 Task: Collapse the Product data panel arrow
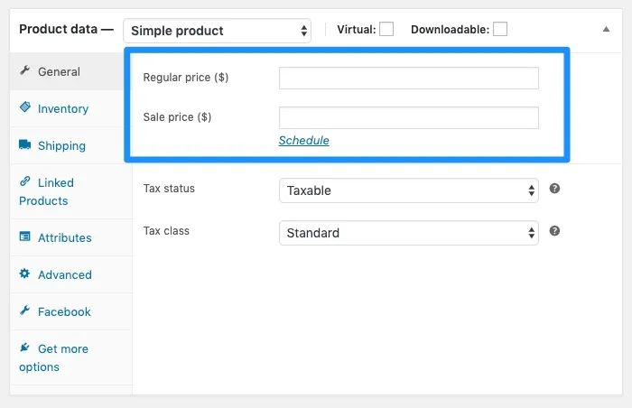click(606, 30)
